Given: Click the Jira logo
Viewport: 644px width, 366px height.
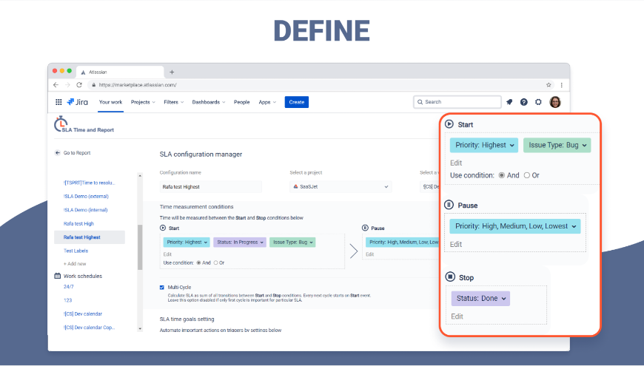Looking at the screenshot, I should click(x=77, y=102).
